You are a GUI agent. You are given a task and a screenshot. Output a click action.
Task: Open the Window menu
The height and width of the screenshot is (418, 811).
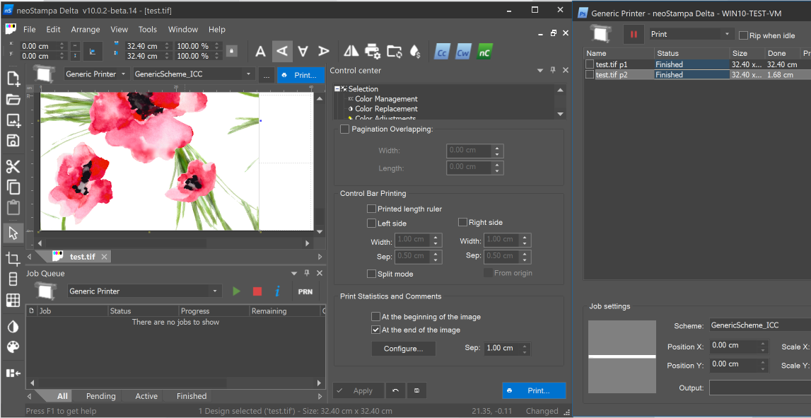(x=183, y=30)
